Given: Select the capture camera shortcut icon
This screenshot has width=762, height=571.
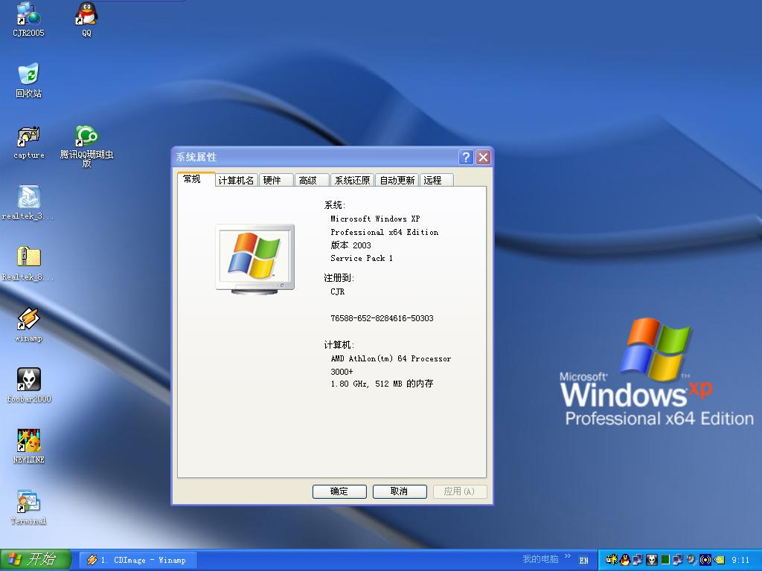Looking at the screenshot, I should 28,142.
